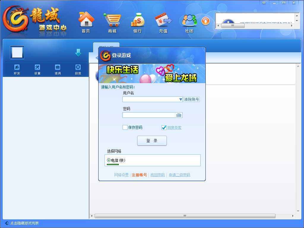Image resolution: width=304 pixels, height=228 pixels.
Task: Tick the 保存密码 checkbox
Action: (125, 127)
